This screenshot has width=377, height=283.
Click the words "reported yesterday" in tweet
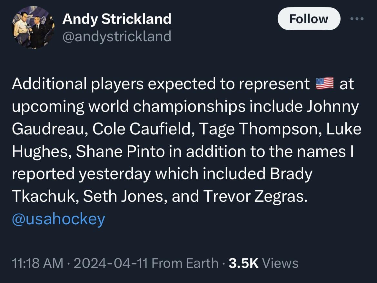click(x=81, y=174)
